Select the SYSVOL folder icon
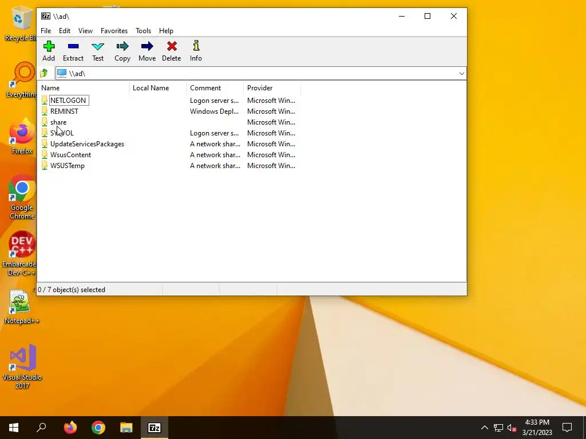The width and height of the screenshot is (586, 439). click(45, 133)
